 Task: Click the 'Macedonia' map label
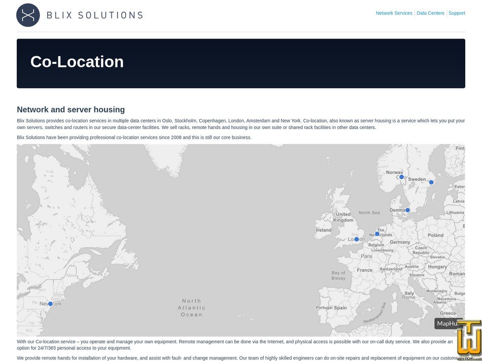coord(447,299)
